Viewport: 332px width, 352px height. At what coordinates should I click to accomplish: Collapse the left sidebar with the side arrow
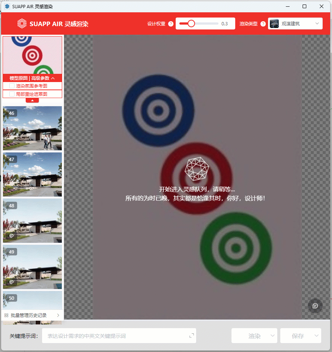tap(66, 176)
